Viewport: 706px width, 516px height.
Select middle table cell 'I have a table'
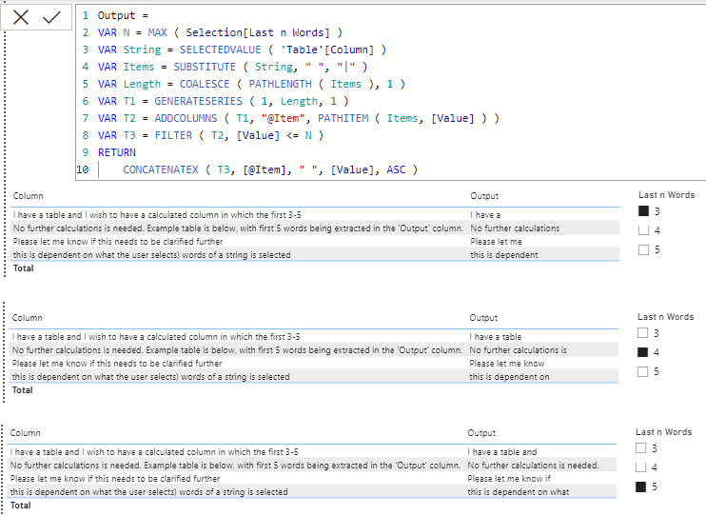point(496,337)
